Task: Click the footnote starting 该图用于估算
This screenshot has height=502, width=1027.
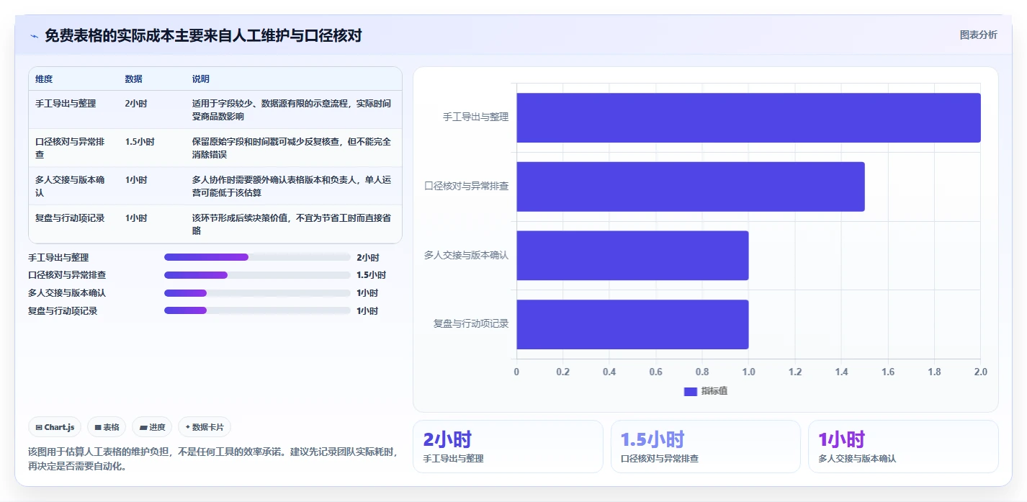Action: click(x=214, y=459)
